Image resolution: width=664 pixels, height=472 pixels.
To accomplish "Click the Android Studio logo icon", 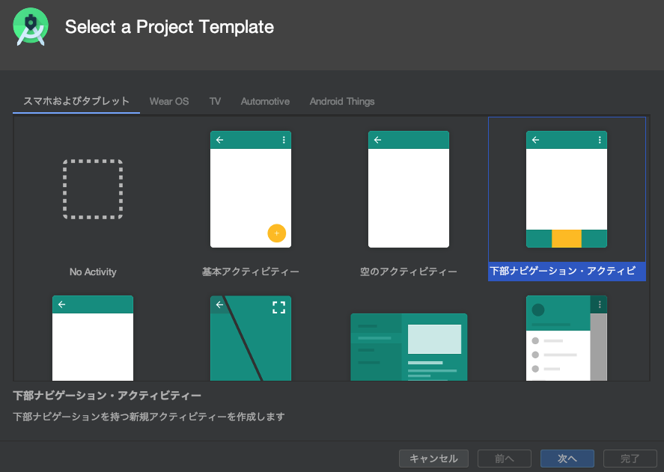I will [x=31, y=27].
